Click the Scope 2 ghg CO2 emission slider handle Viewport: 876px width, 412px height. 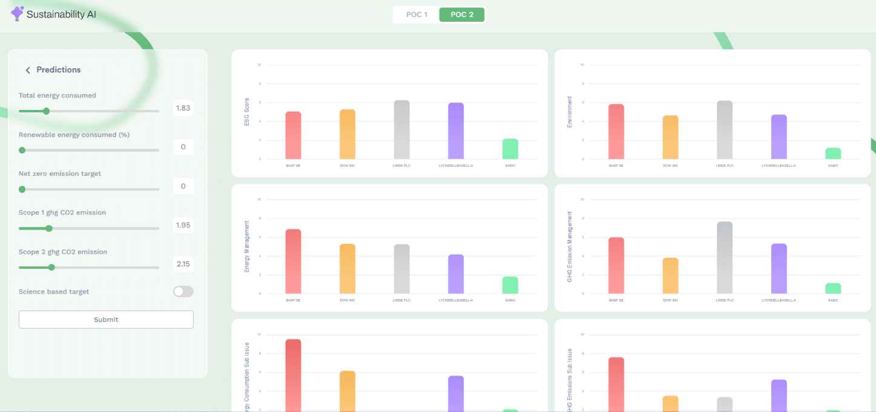coord(51,268)
